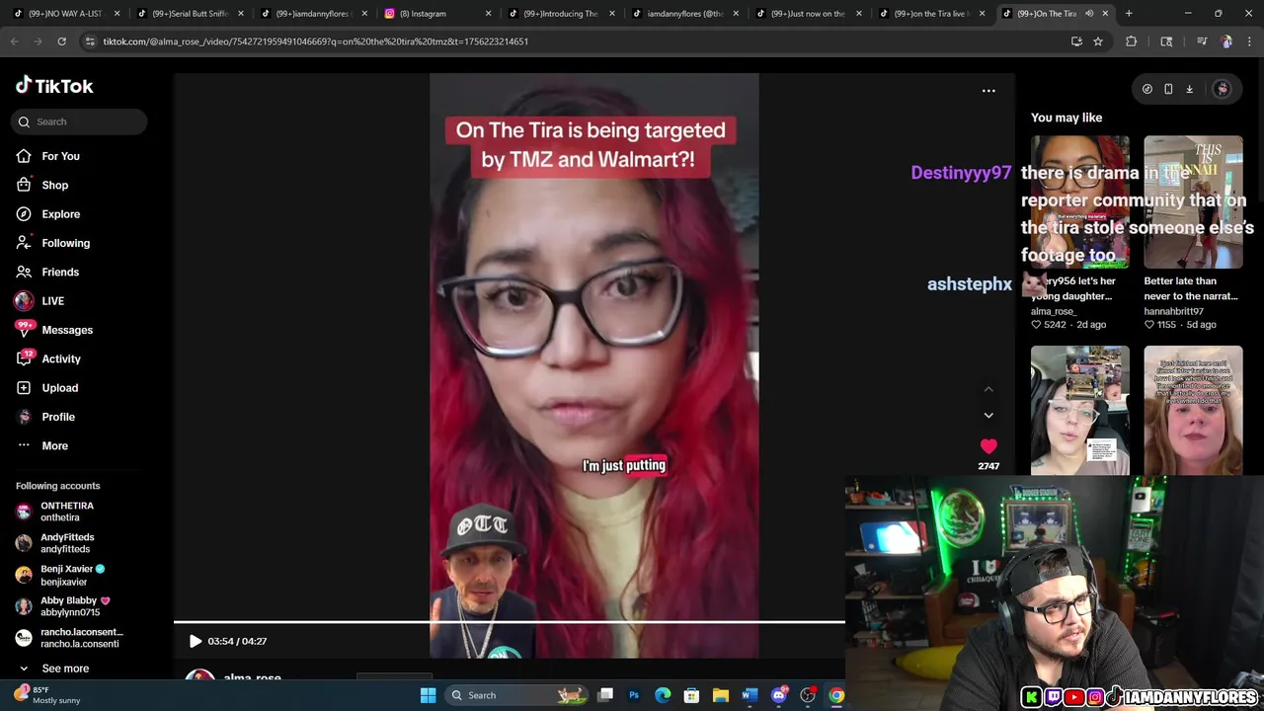Go to the previous video arrow
1264x711 pixels.
point(988,389)
